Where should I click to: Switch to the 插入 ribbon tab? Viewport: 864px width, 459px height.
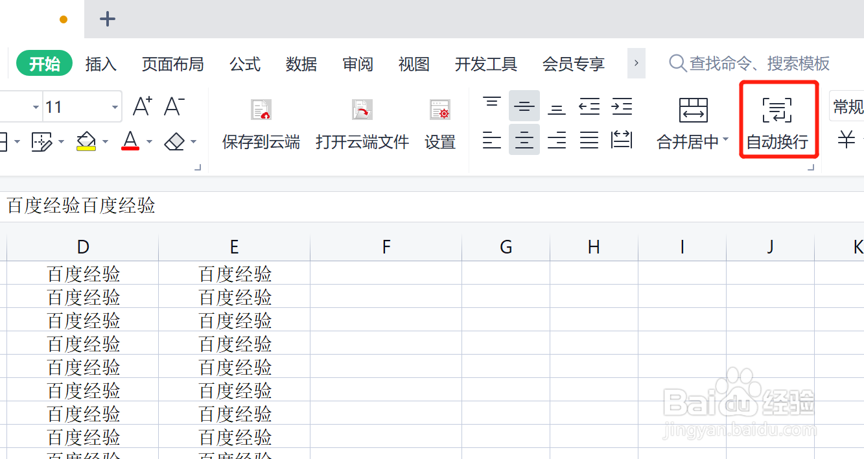100,64
